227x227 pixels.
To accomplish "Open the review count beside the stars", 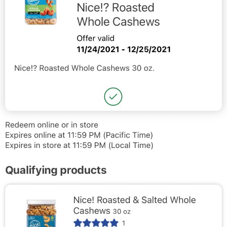I will [123, 223].
